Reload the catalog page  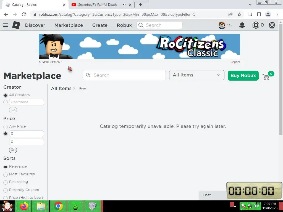pyautogui.click(x=24, y=14)
